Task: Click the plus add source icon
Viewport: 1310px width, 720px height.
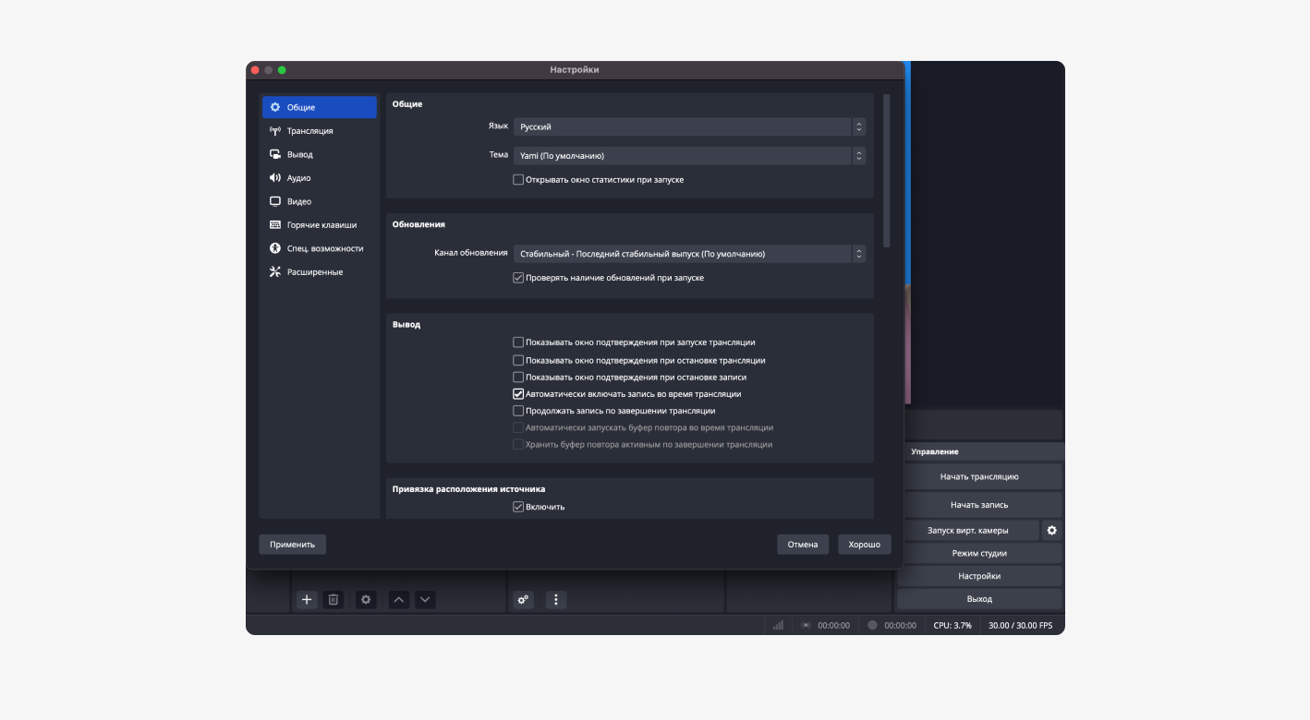Action: pyautogui.click(x=307, y=600)
